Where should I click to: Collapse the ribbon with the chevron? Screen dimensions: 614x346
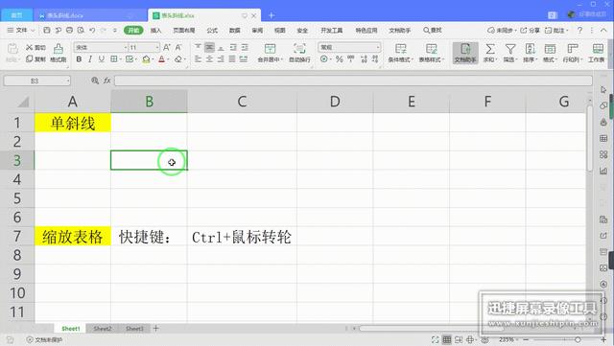[x=603, y=30]
